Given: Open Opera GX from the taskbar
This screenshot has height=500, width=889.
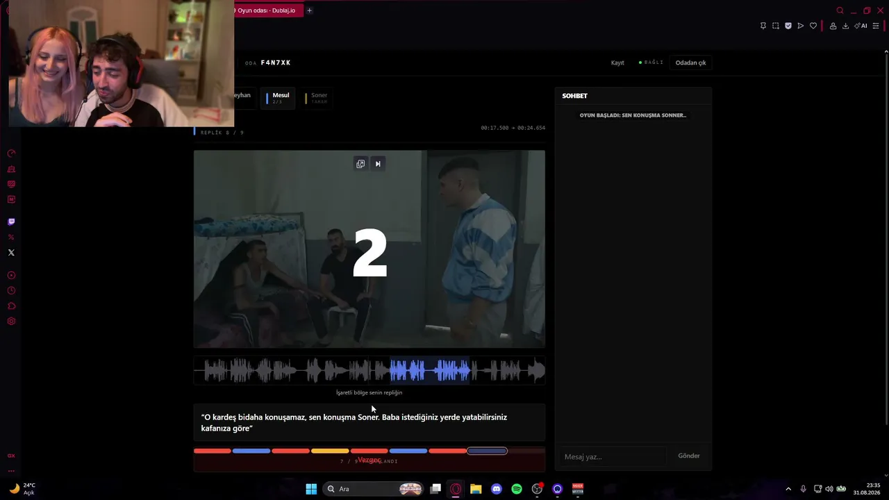Looking at the screenshot, I should click(x=456, y=489).
